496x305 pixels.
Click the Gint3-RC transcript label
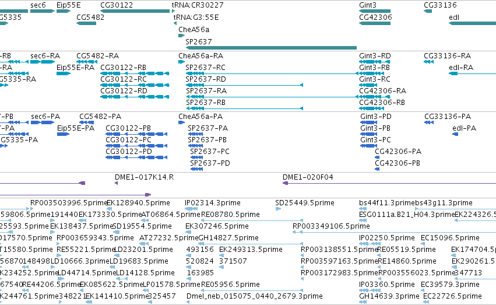coord(375,79)
